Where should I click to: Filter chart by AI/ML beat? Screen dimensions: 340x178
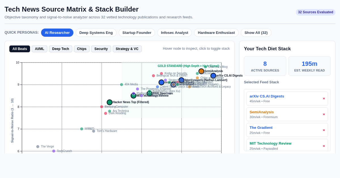(39, 49)
